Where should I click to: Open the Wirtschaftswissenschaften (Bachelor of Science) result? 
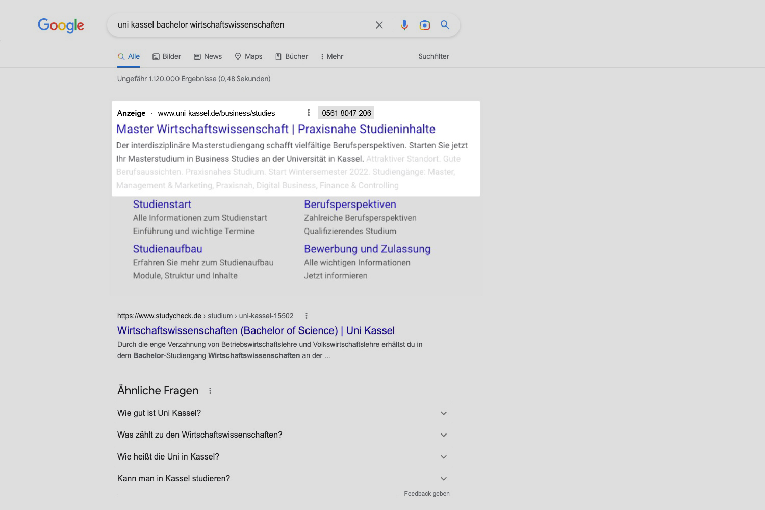coord(256,330)
